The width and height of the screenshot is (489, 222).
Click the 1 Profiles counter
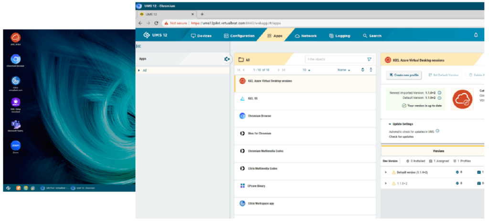[462, 161]
